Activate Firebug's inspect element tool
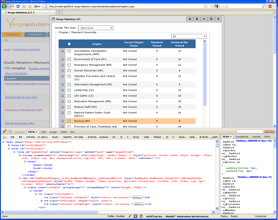278x220 pixels. click(x=10, y=131)
